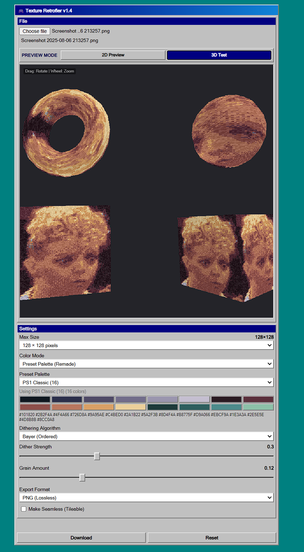Click the PREVIEW MODE label

pos(39,55)
